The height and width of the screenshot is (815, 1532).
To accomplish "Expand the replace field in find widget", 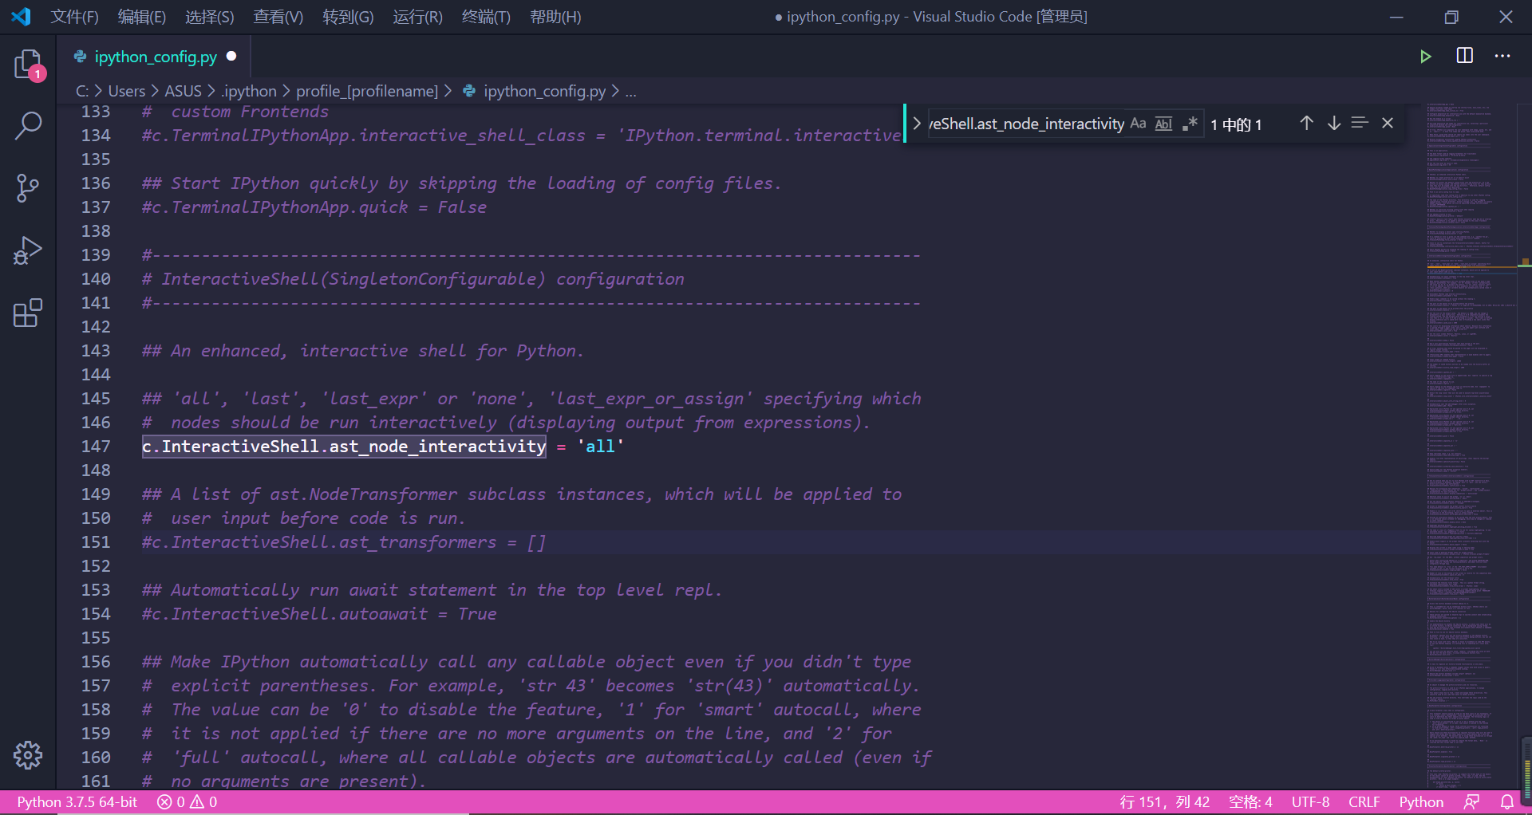I will (x=915, y=123).
